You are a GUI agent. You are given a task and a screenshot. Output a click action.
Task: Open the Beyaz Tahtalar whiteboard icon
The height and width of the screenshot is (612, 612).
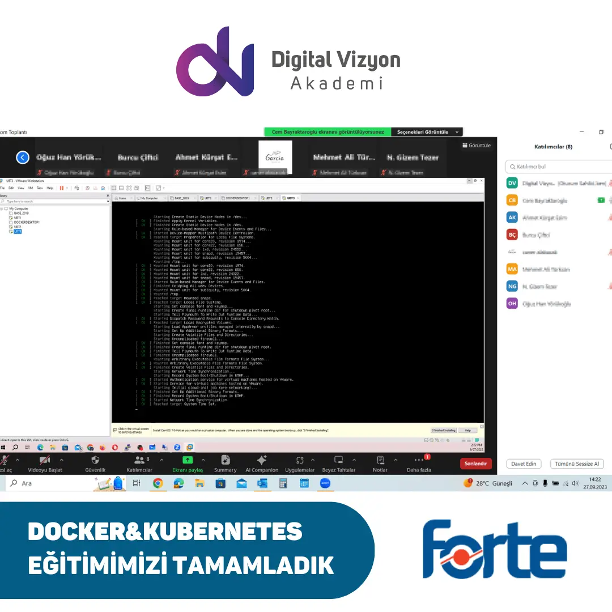[338, 460]
